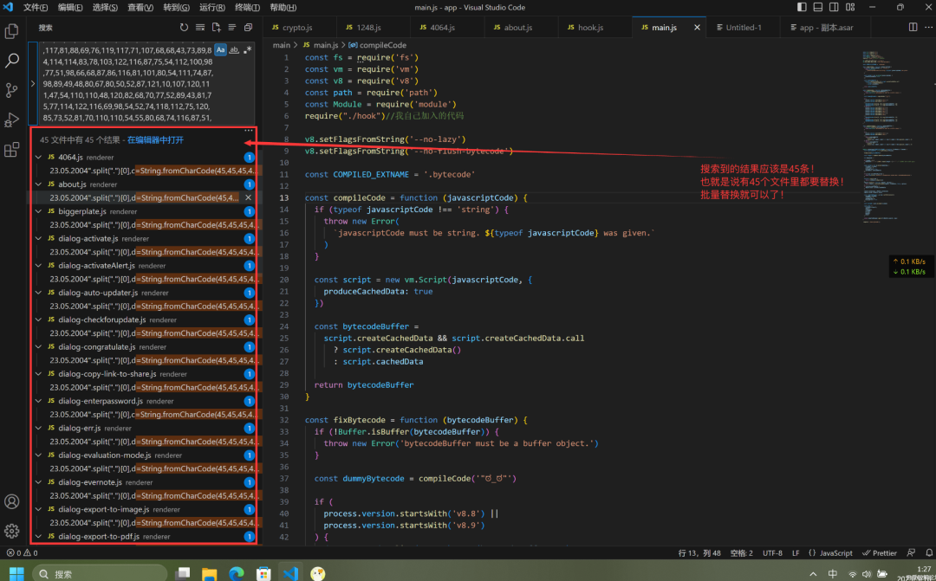
Task: Open Microsoft Store from taskbar
Action: (x=263, y=574)
